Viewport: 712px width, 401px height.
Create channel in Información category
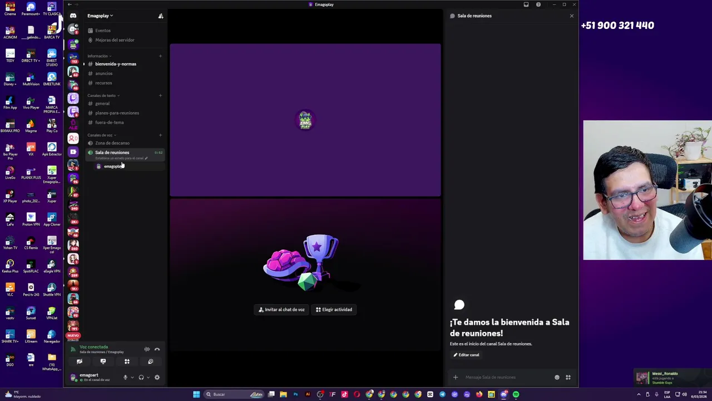[161, 56]
